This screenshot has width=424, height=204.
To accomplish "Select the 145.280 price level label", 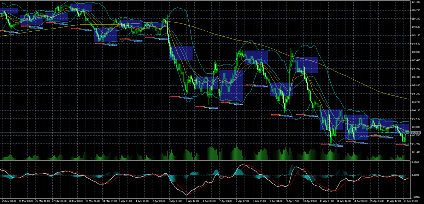I will (x=416, y=94).
